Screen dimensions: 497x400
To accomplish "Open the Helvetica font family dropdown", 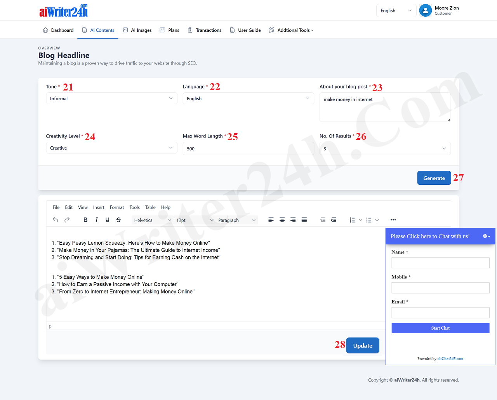I will click(x=152, y=220).
